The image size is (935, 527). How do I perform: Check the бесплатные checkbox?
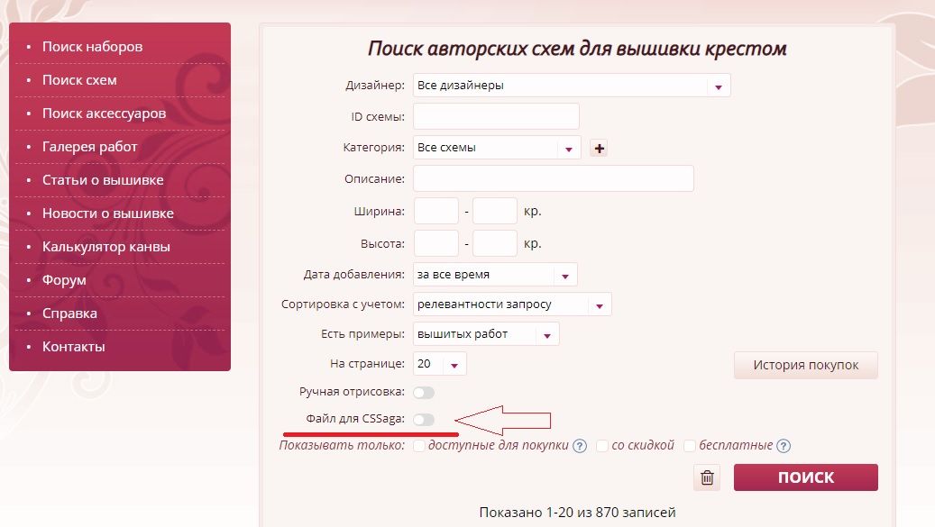tap(690, 446)
